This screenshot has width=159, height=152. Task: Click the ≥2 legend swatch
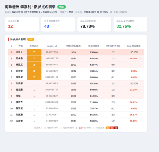pos(108,128)
